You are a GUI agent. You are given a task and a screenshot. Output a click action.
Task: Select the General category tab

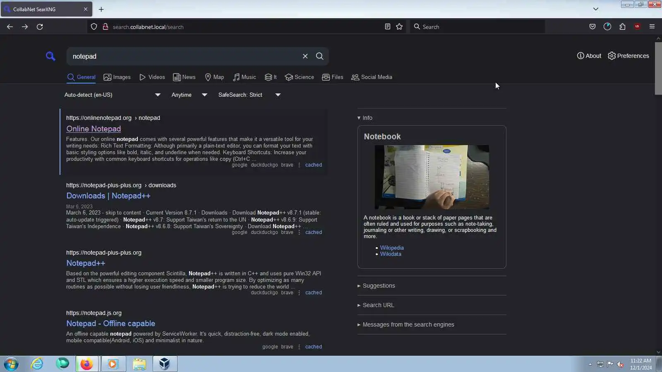[x=81, y=77]
